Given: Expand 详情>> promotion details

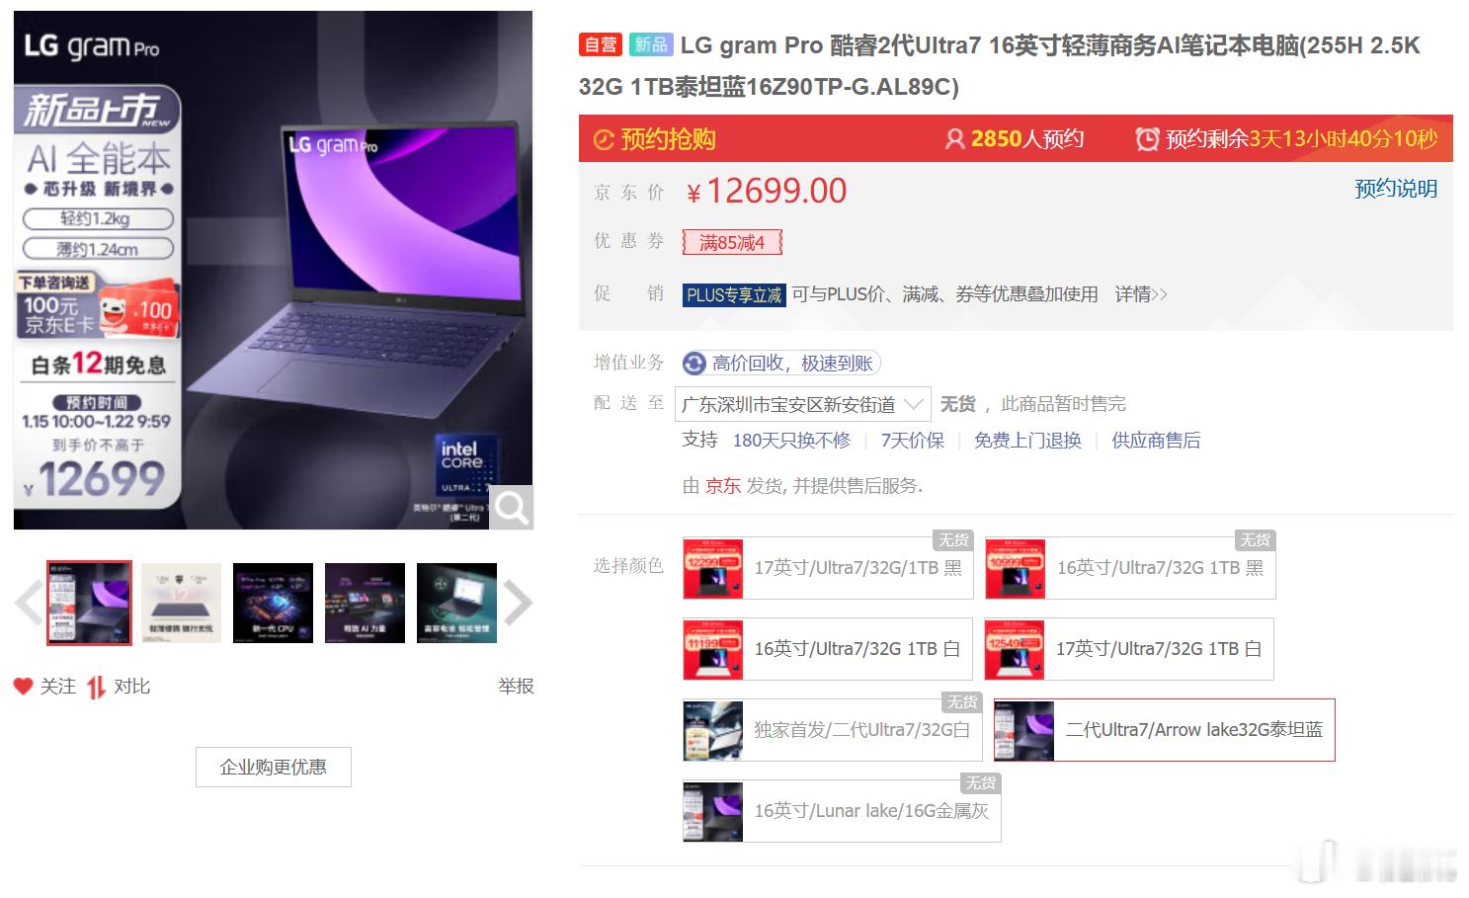Looking at the screenshot, I should point(1141,294).
